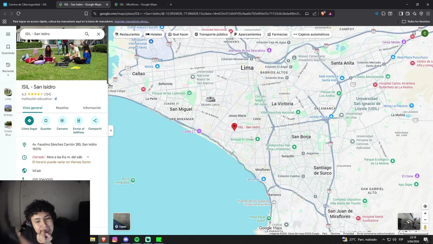Zoom in the map with plus
433x244 pixels.
coord(425,213)
